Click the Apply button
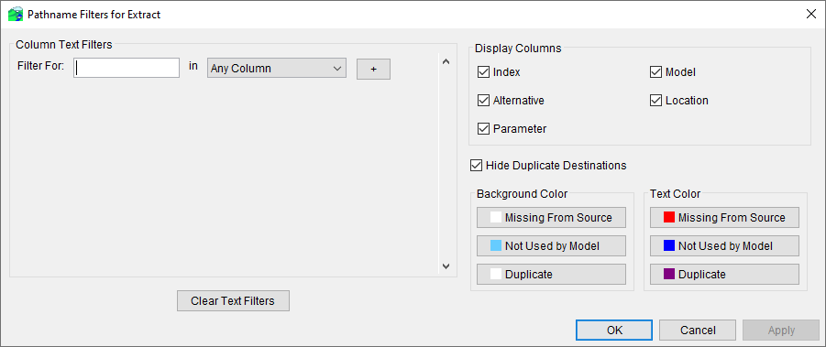 781,331
